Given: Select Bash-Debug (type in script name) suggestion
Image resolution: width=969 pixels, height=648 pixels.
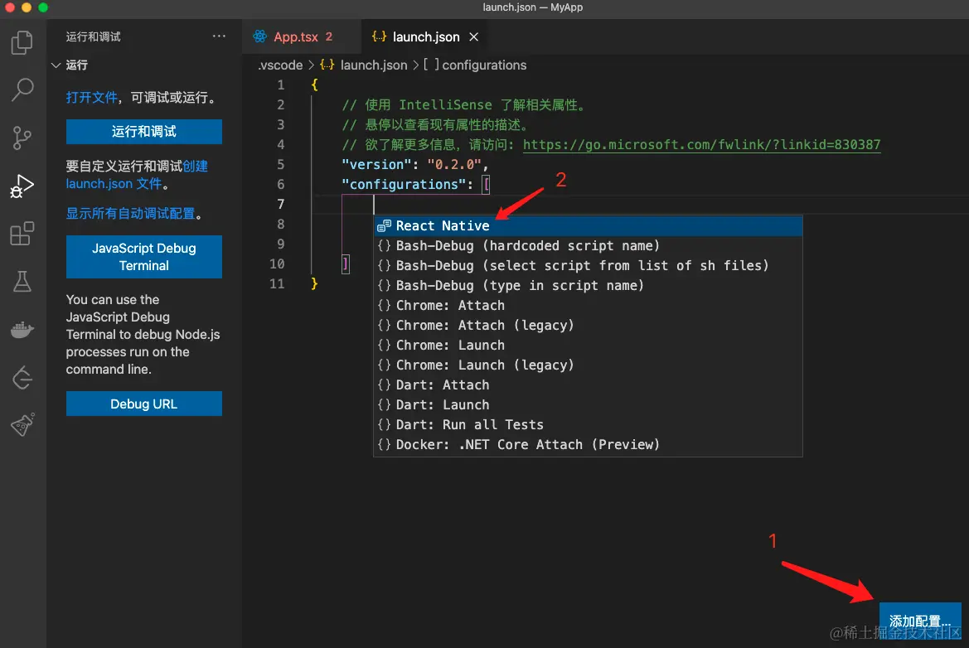Looking at the screenshot, I should tap(588, 285).
